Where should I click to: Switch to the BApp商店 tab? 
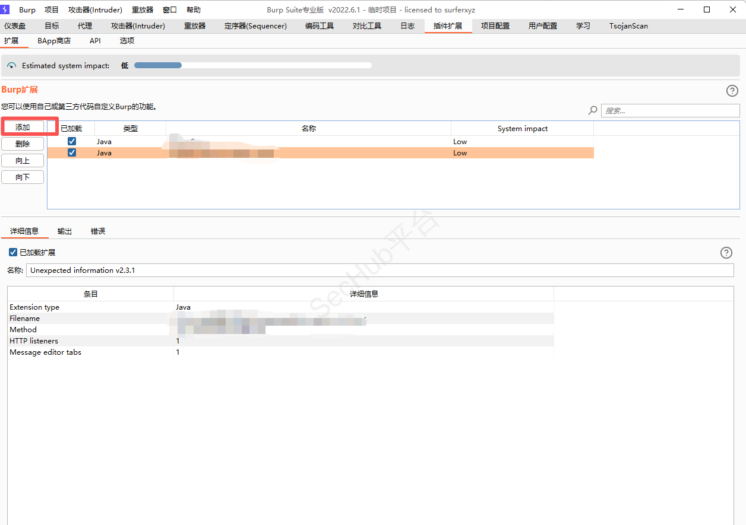(x=54, y=41)
